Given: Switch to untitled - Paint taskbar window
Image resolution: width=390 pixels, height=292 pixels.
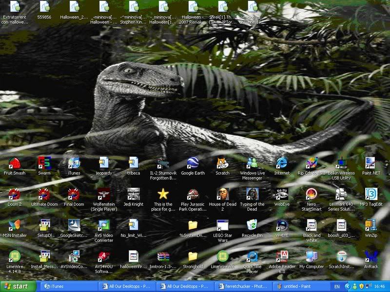Looking at the screenshot, I should tap(301, 286).
